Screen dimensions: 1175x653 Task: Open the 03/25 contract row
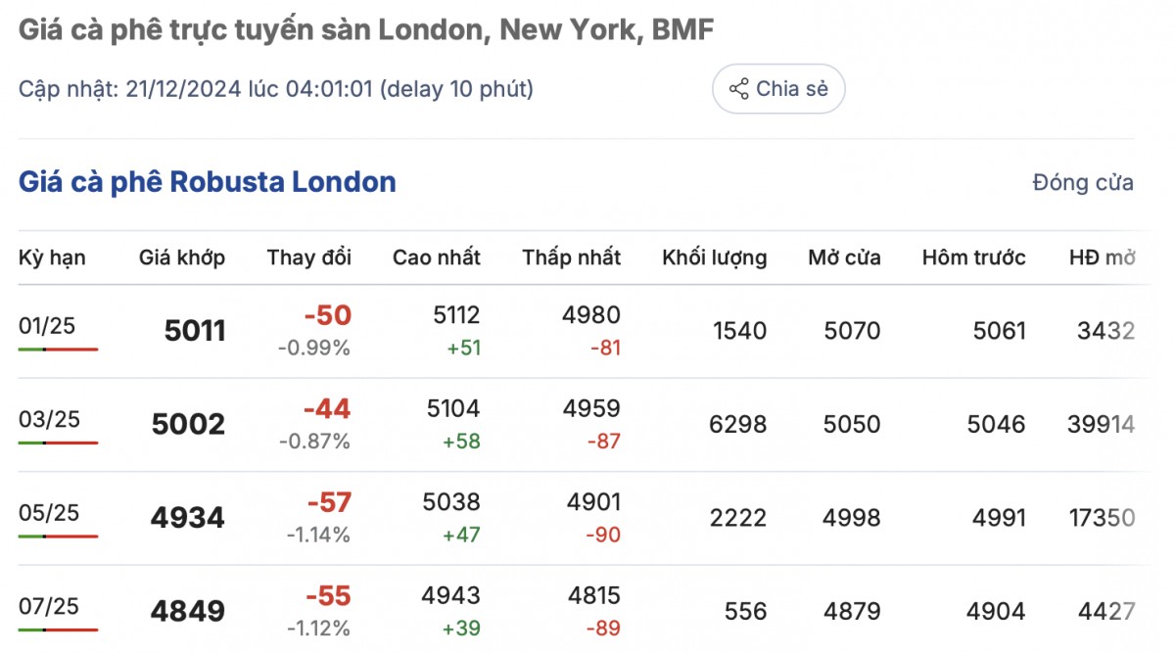tap(49, 419)
